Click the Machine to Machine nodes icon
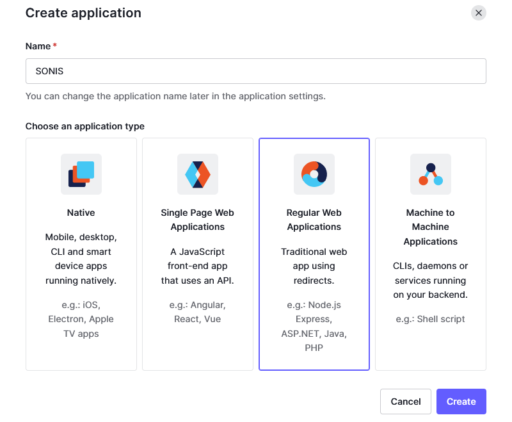The image size is (512, 422). 431,174
